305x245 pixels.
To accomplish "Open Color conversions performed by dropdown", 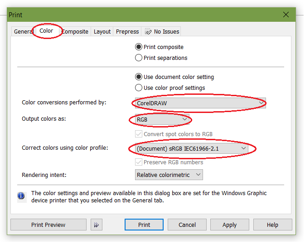I will click(200, 103).
